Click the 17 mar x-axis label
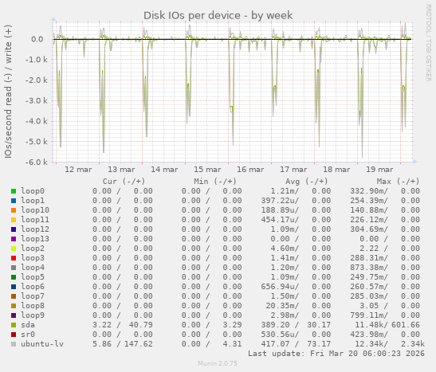This screenshot has height=372, width=436. pyautogui.click(x=293, y=170)
